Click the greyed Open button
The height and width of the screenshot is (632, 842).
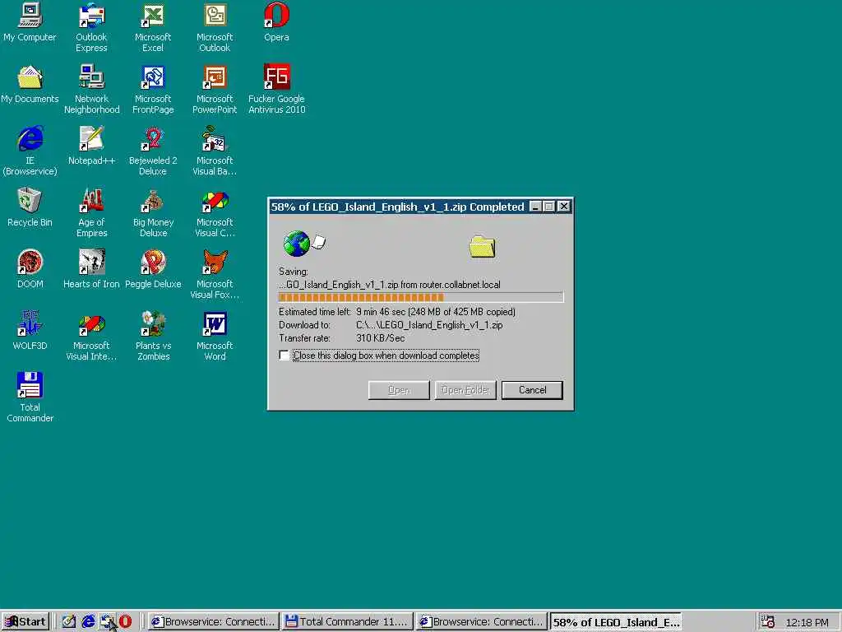pyautogui.click(x=399, y=390)
